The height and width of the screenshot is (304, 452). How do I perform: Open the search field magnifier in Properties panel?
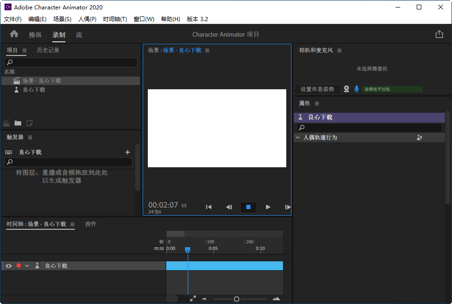click(302, 127)
